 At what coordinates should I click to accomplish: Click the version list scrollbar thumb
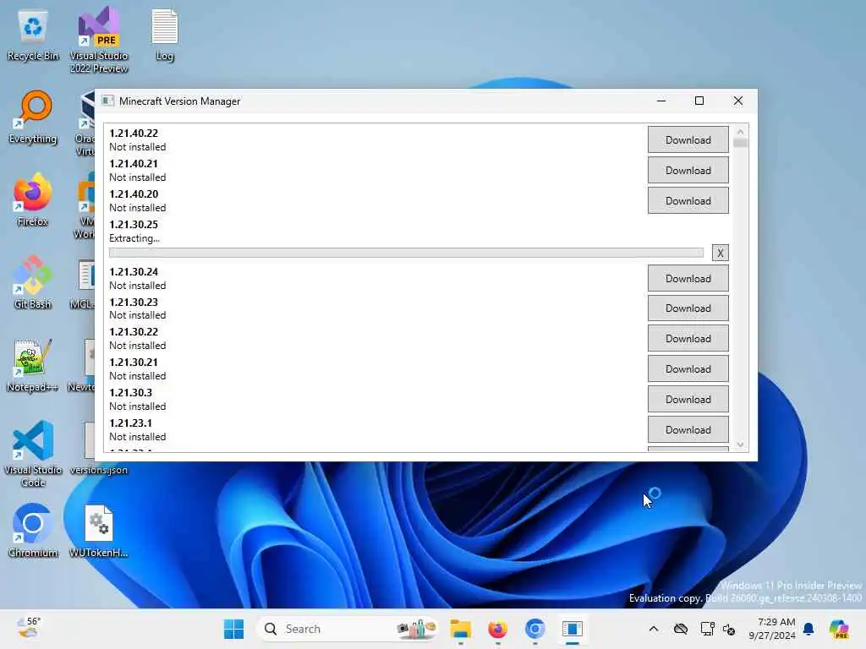click(x=740, y=143)
